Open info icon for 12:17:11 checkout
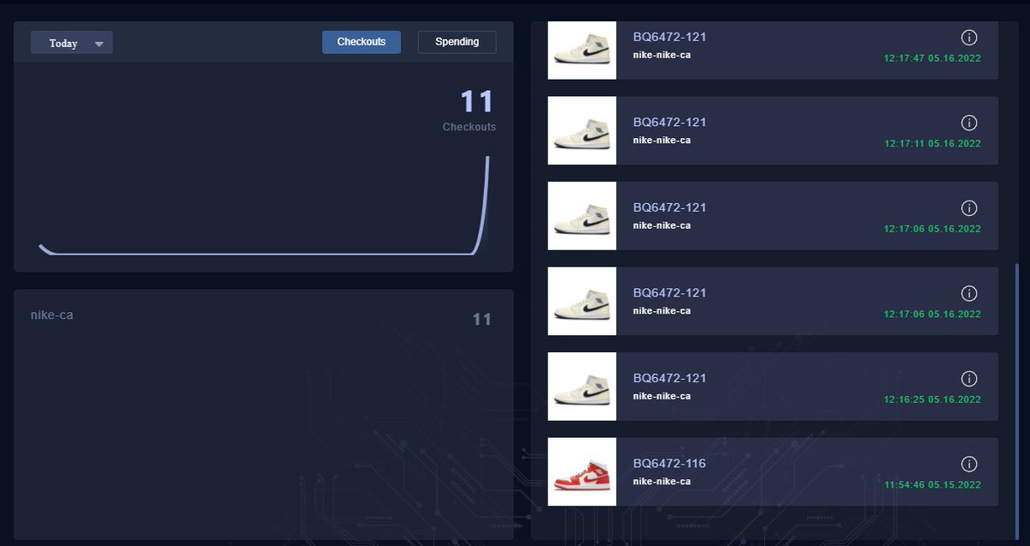1030x546 pixels. click(969, 123)
